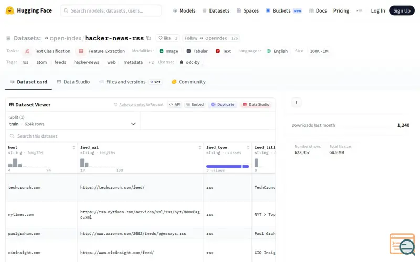Like the hacker-news-rss dataset
Image resolution: width=420 pixels, height=262 pixels.
pyautogui.click(x=164, y=38)
